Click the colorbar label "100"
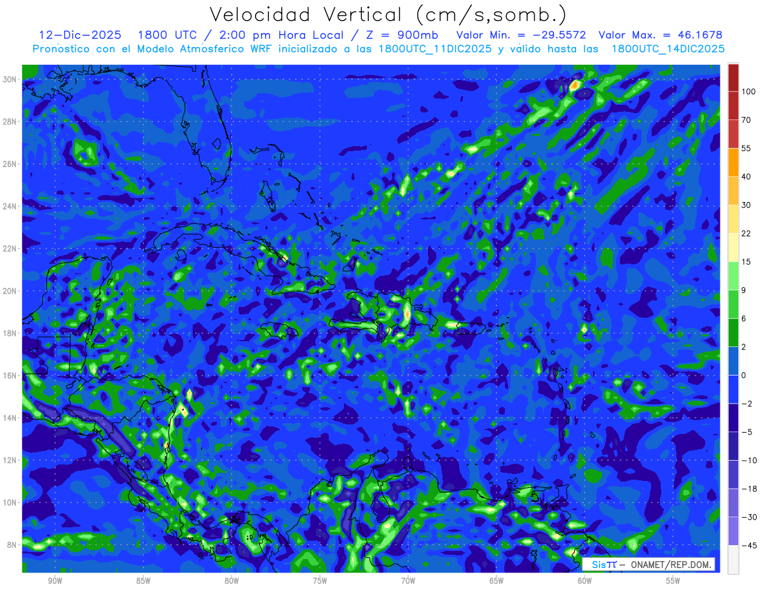763x589 pixels. click(748, 91)
